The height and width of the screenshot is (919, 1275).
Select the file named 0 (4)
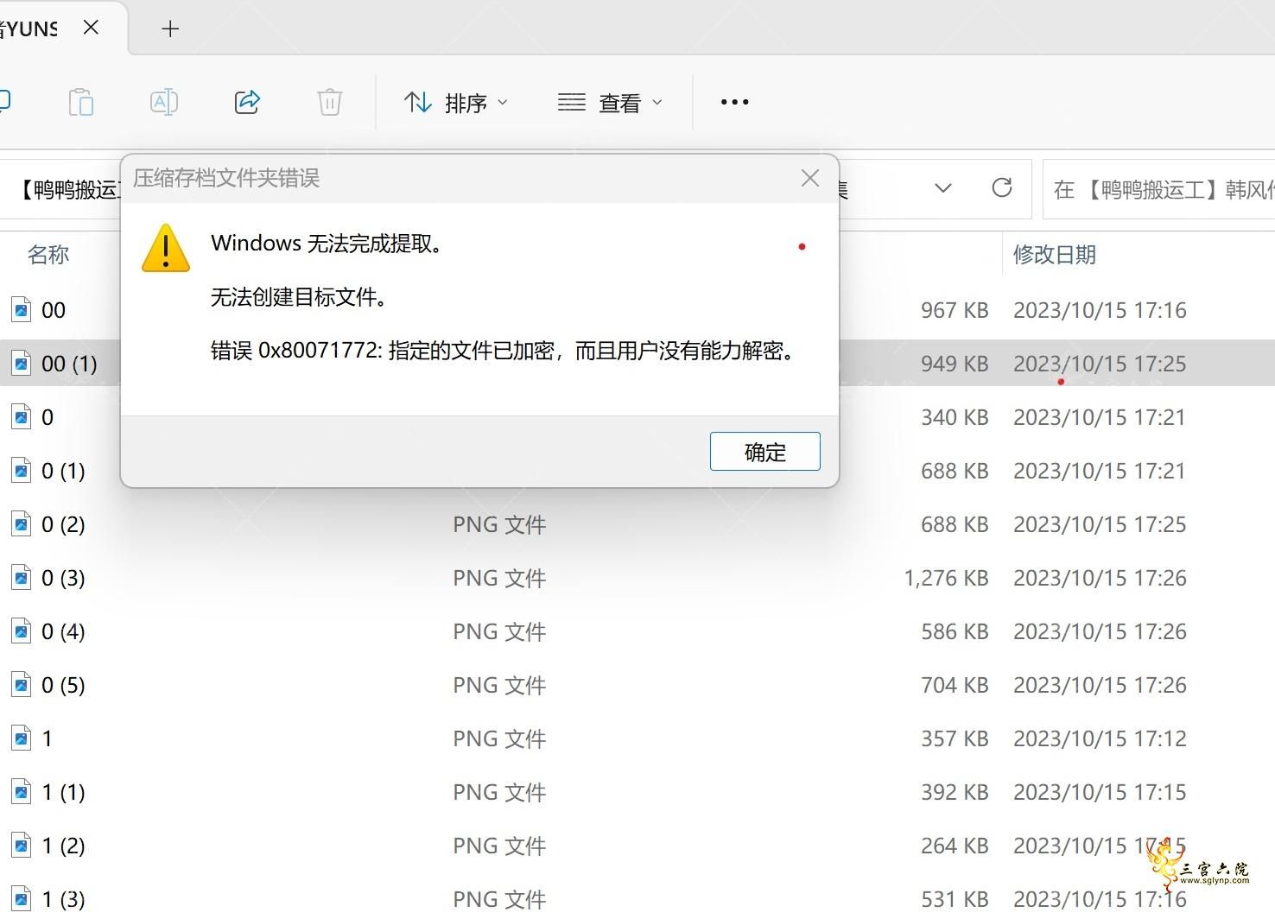tap(63, 631)
